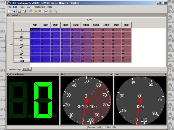Close the Configuration panel

(x=166, y=15)
